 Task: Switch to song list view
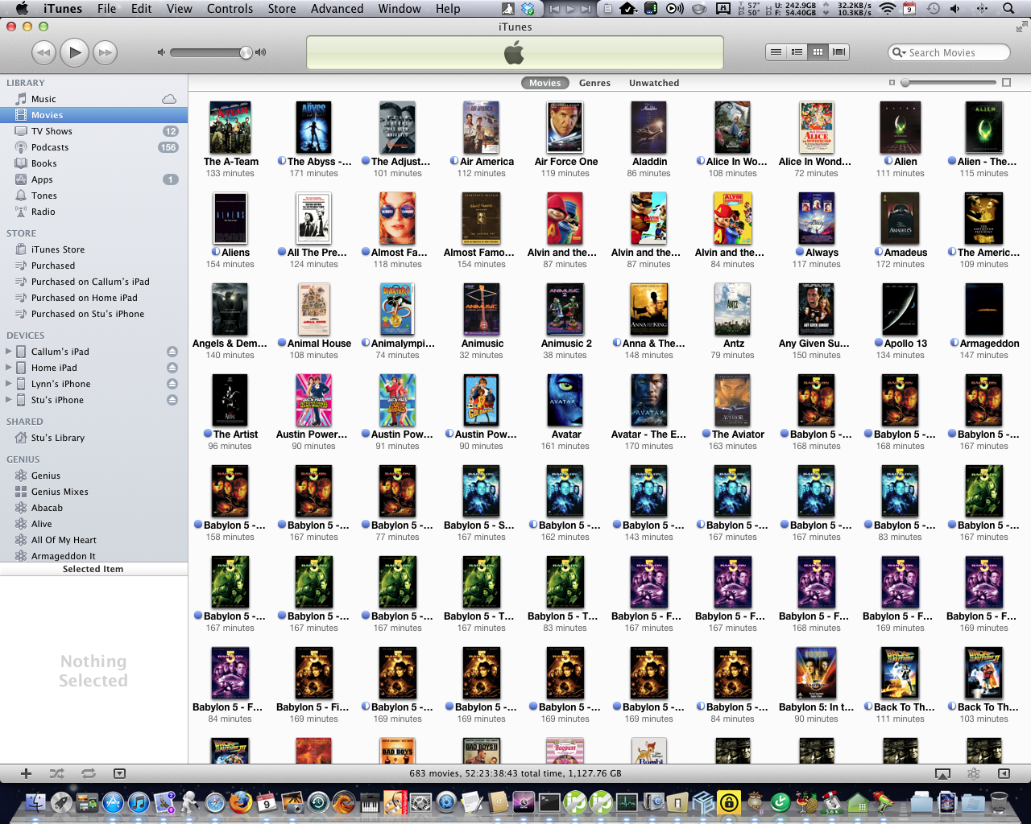776,52
